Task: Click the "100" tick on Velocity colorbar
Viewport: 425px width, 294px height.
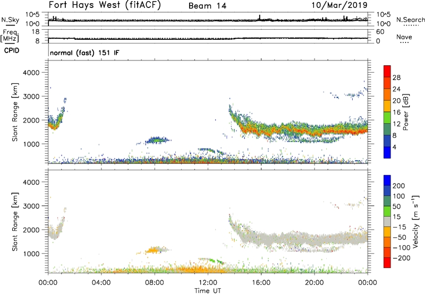Action: 399,196
